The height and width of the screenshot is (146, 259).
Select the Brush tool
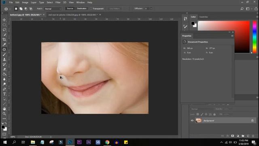point(4,54)
